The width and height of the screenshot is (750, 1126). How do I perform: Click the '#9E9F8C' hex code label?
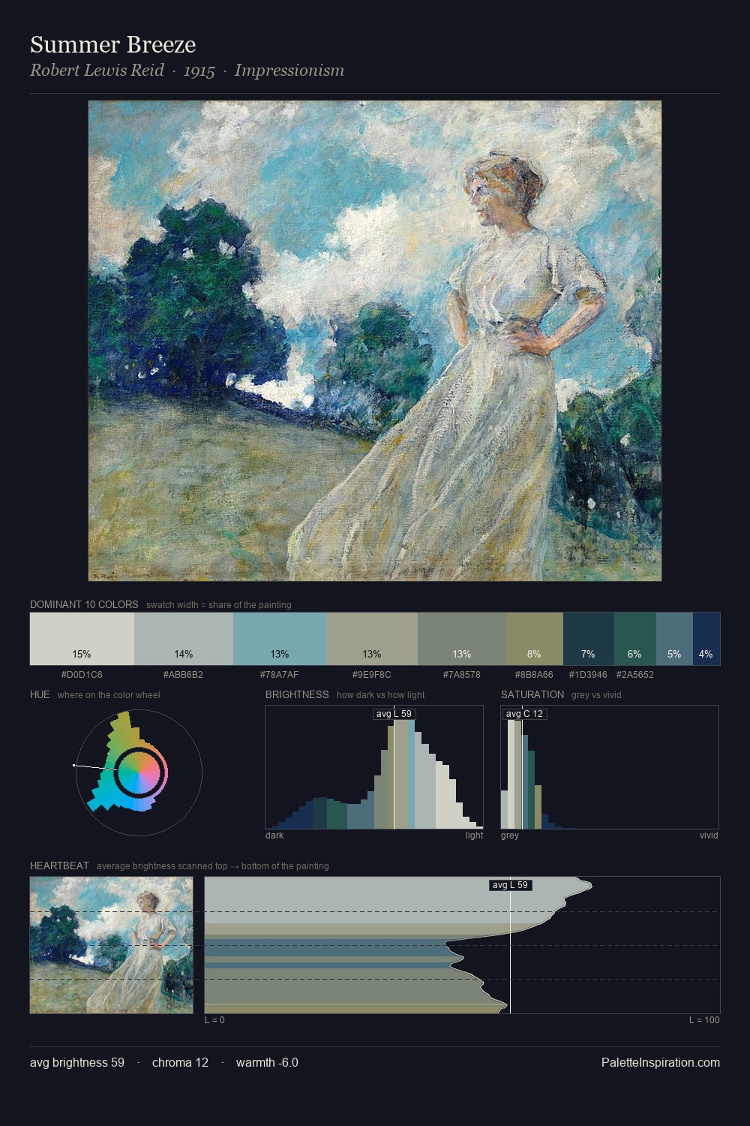[x=372, y=674]
